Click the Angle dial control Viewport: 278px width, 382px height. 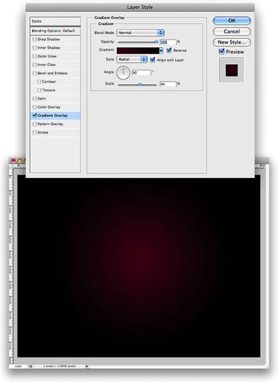click(x=123, y=72)
